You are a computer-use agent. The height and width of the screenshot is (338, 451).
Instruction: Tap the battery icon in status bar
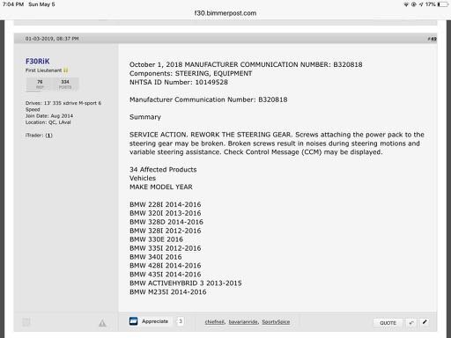(443, 4)
